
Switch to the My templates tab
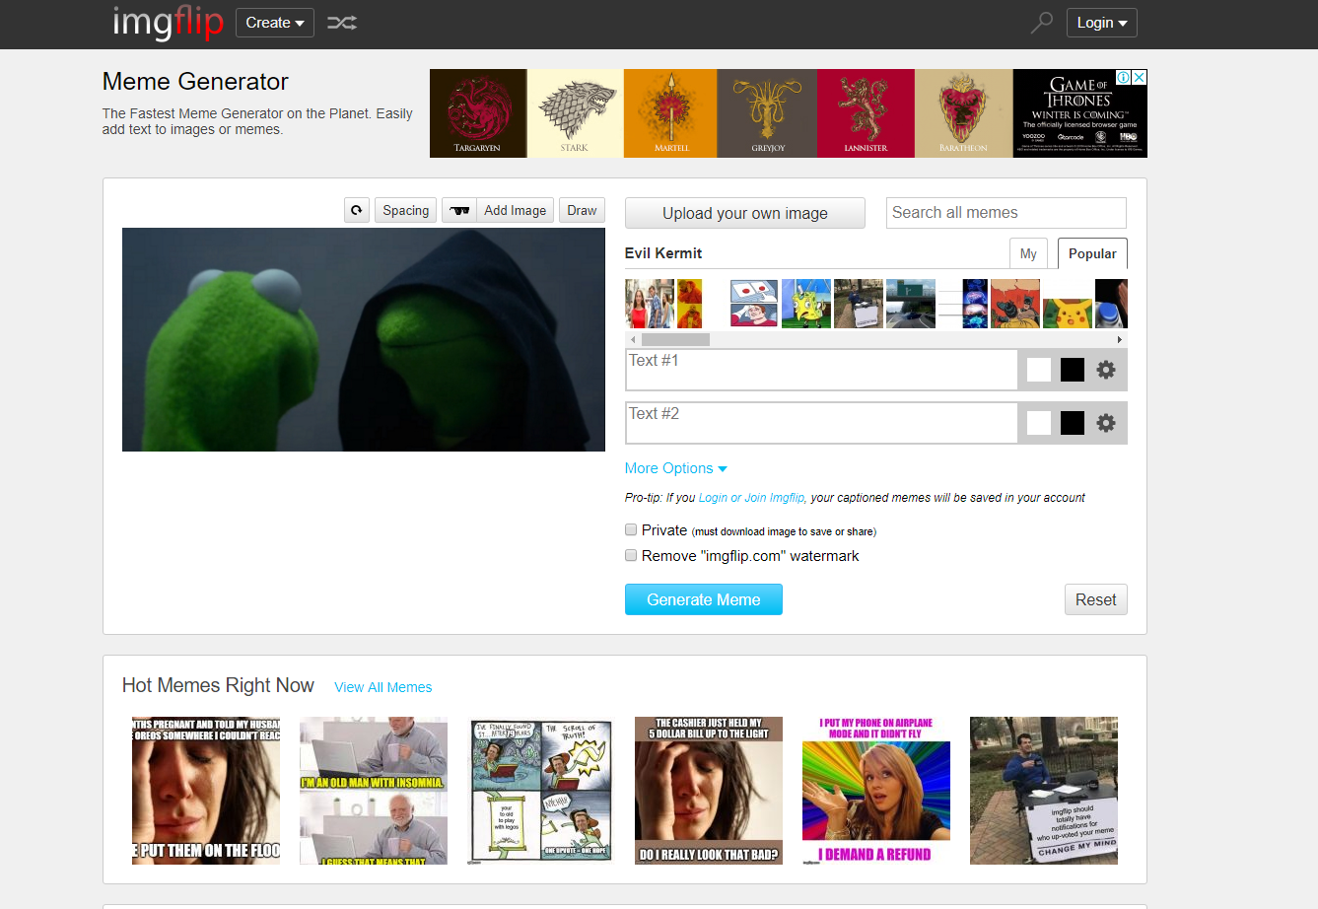pos(1028,253)
